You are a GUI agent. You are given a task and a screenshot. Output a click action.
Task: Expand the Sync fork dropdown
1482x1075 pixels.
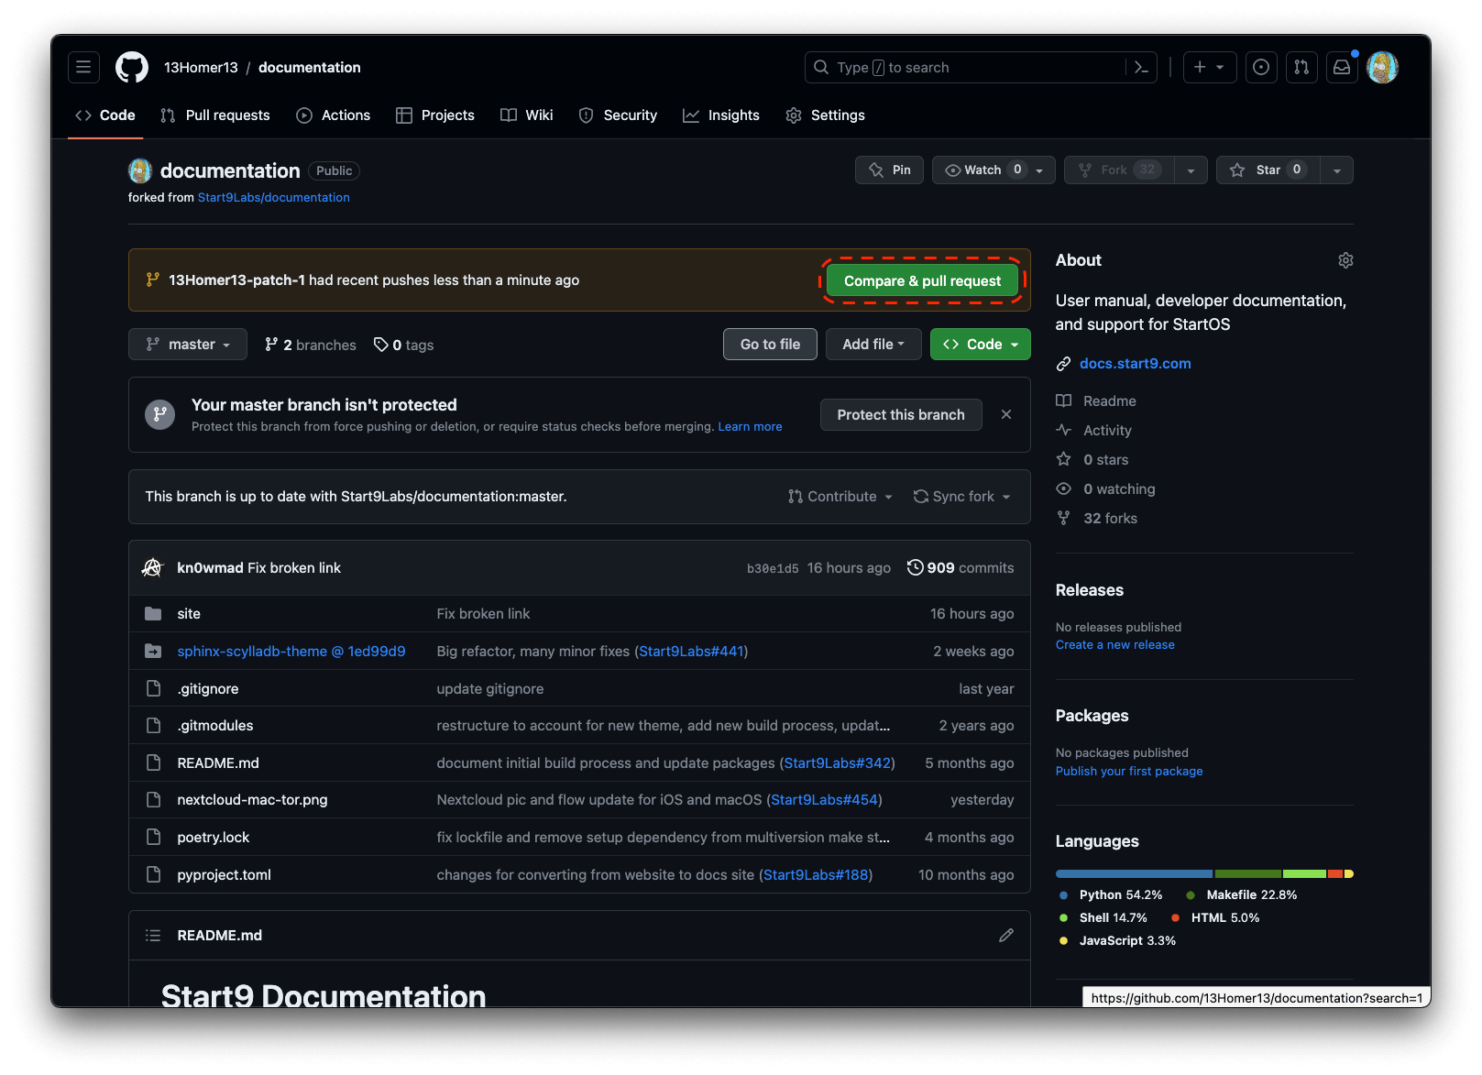click(x=962, y=496)
